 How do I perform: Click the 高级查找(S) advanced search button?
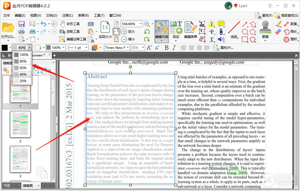(x=286, y=16)
